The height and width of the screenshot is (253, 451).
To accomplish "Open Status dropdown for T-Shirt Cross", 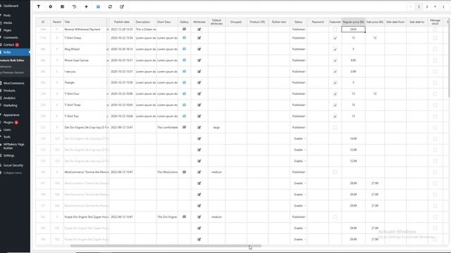I will [x=299, y=38].
